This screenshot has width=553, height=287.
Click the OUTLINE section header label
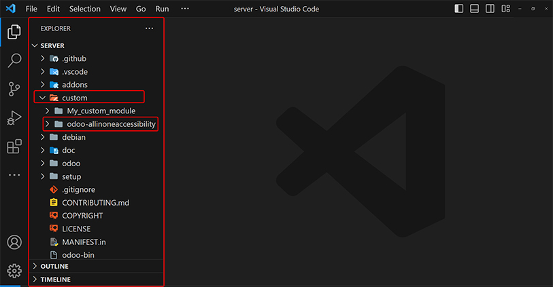click(54, 267)
